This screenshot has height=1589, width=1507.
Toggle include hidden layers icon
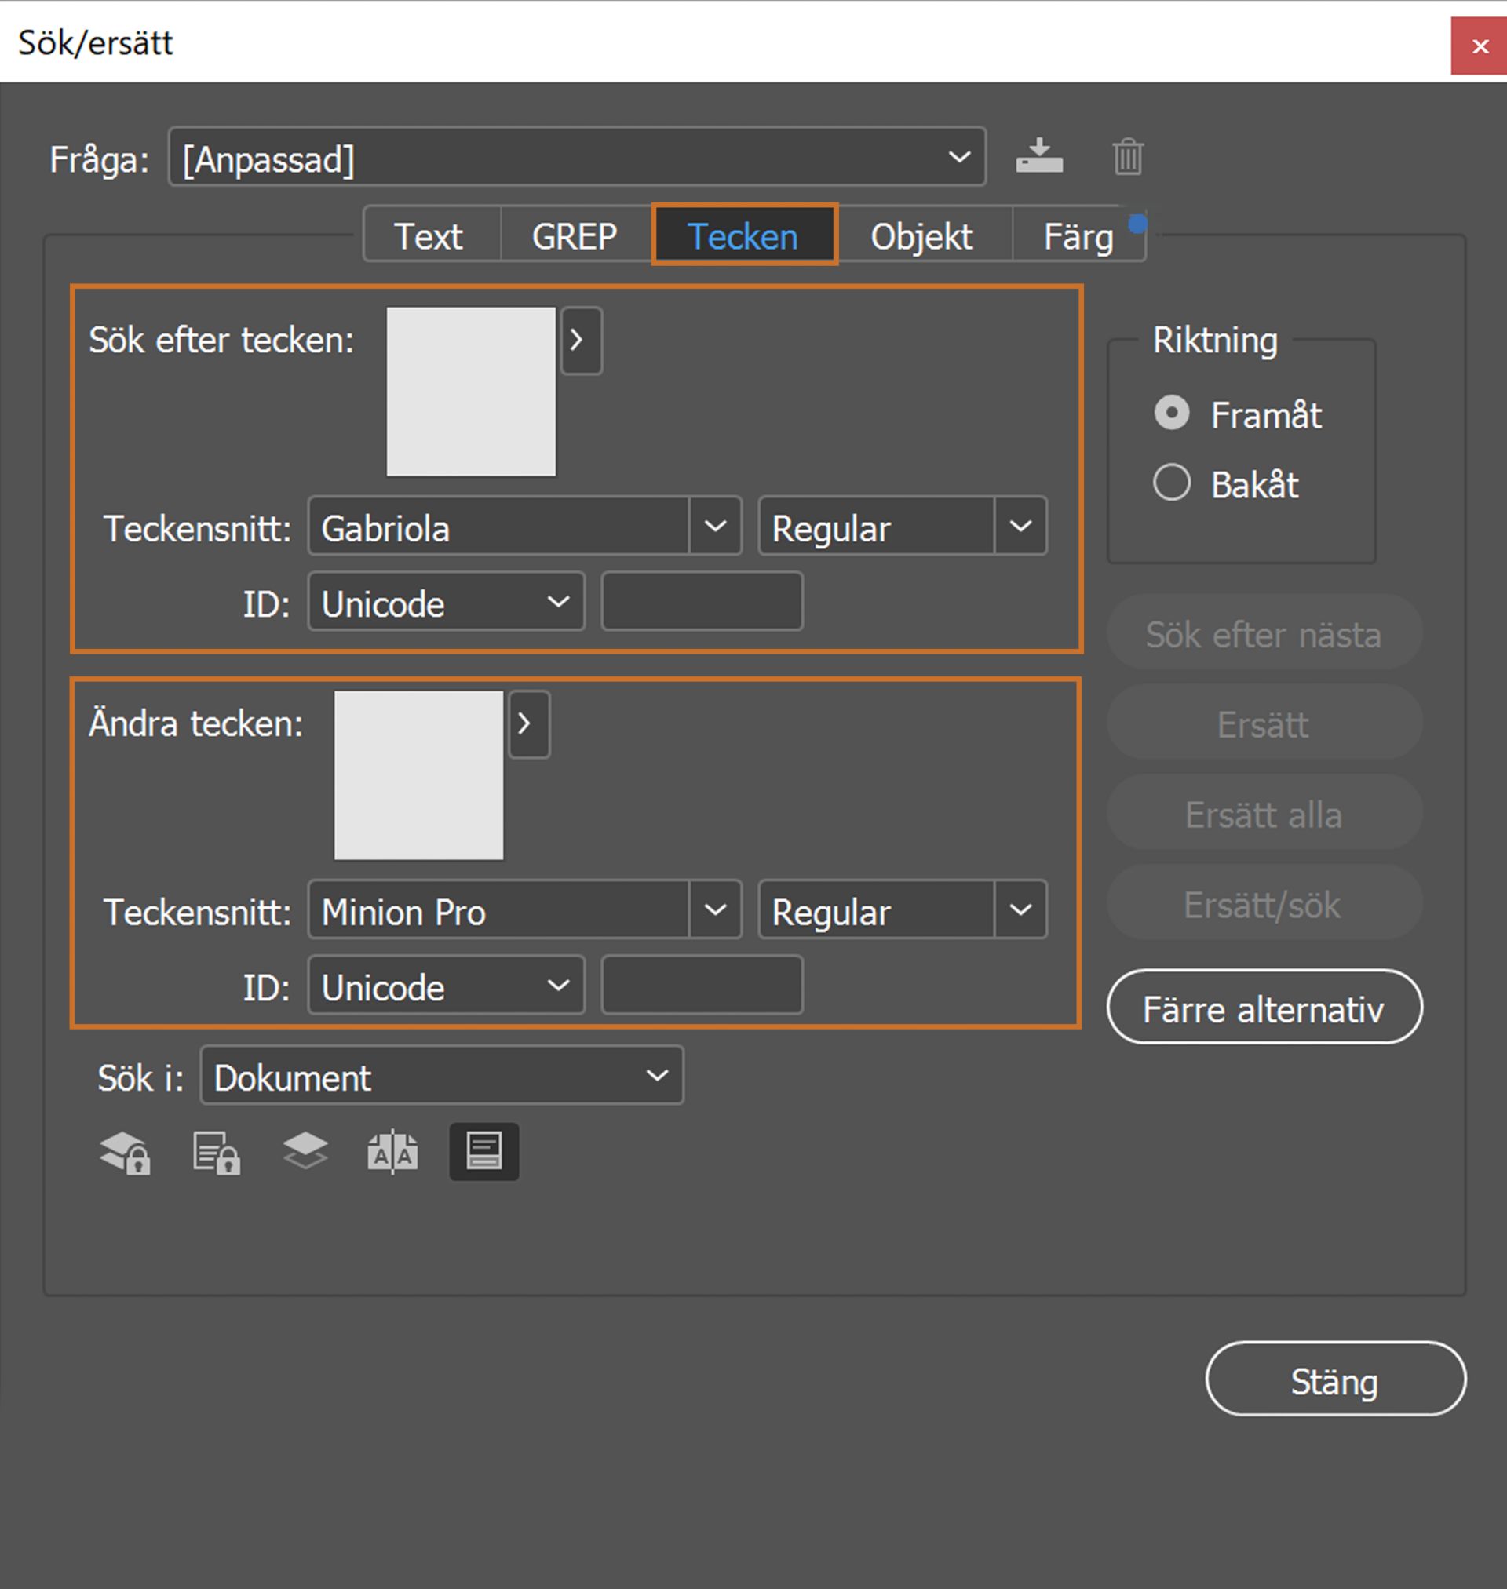click(305, 1151)
